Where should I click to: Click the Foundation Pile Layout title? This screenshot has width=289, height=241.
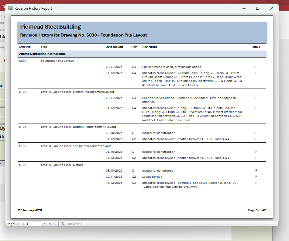(57, 61)
